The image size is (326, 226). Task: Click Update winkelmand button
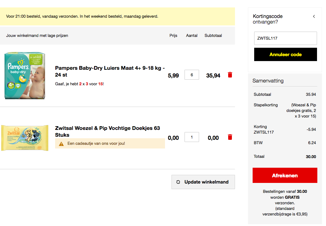[x=203, y=182]
